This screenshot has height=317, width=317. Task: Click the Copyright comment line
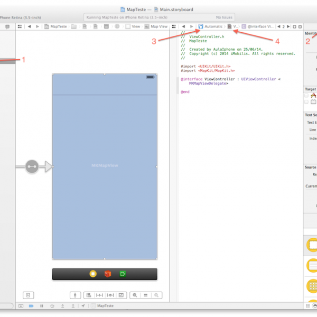tap(238, 53)
